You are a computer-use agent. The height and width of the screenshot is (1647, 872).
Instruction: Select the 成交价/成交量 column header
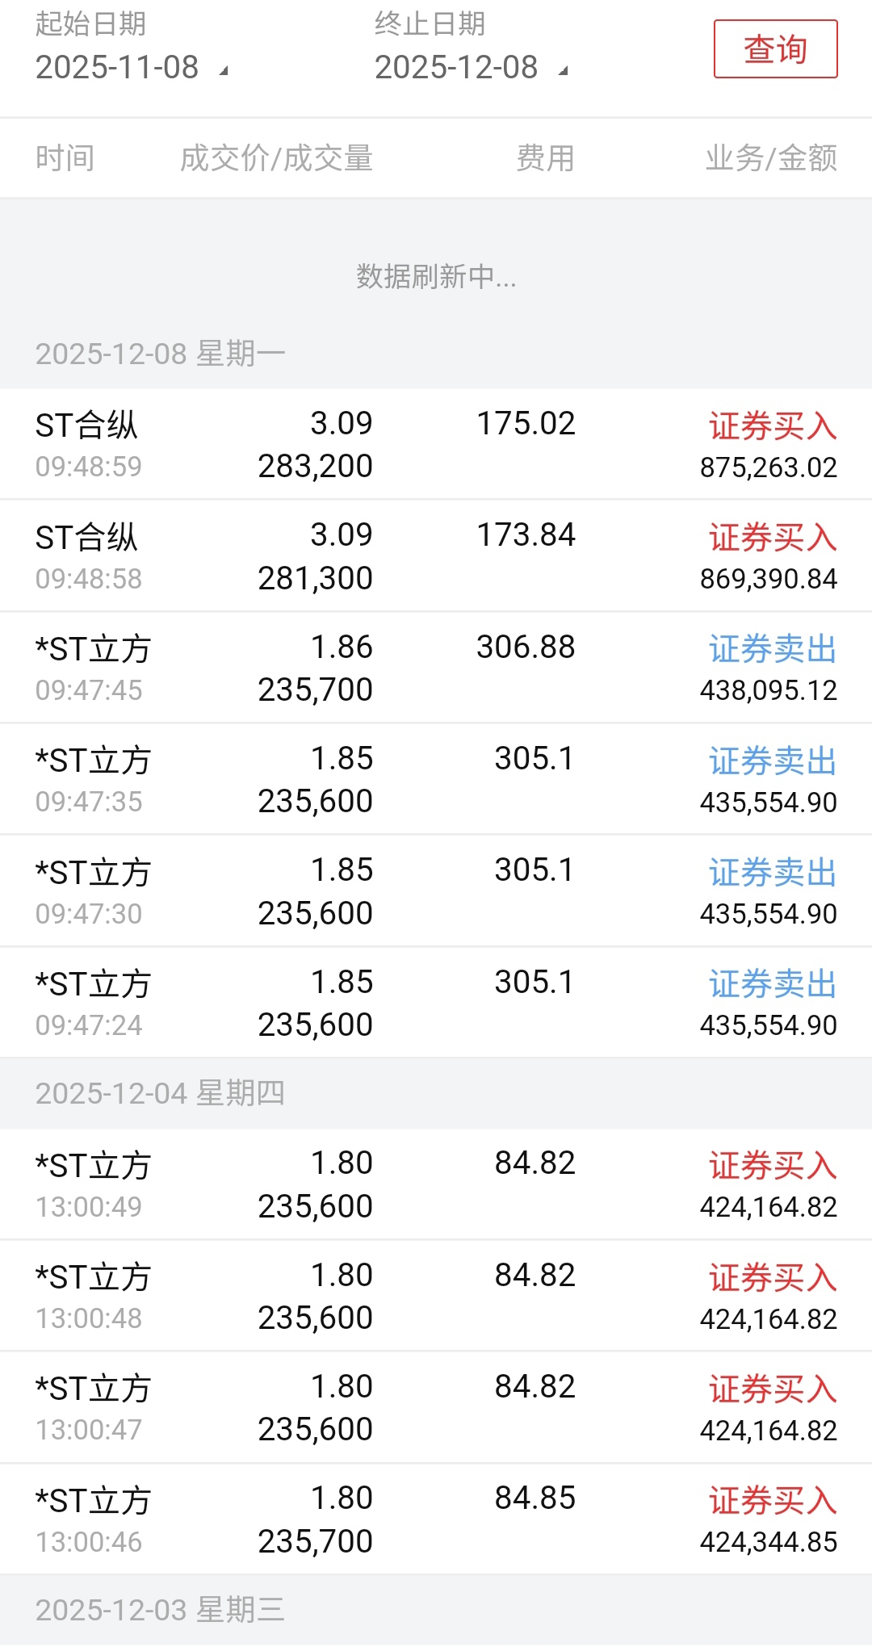pos(276,158)
